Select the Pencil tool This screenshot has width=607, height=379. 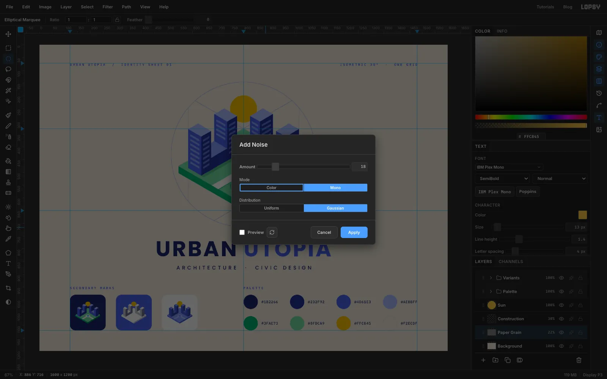pyautogui.click(x=8, y=126)
